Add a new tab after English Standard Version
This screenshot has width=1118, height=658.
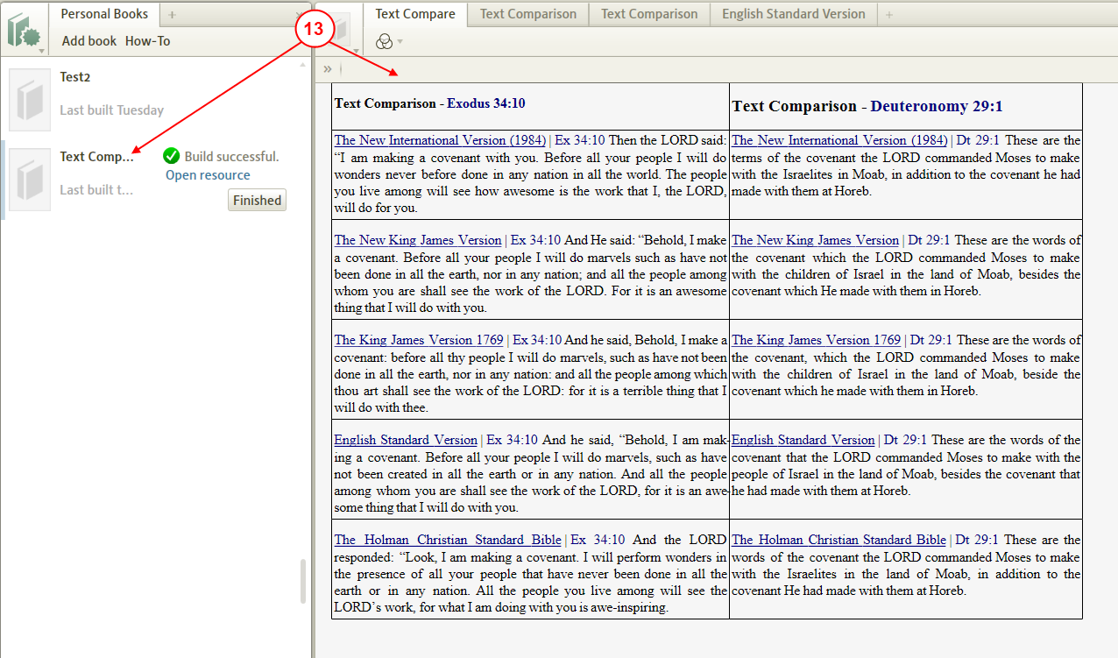889,15
